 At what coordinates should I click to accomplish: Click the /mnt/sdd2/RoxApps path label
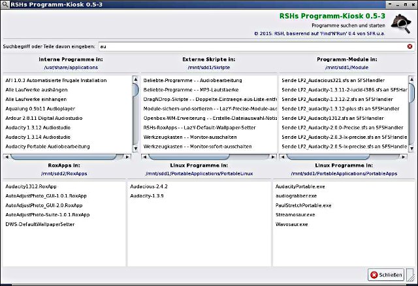(x=64, y=173)
